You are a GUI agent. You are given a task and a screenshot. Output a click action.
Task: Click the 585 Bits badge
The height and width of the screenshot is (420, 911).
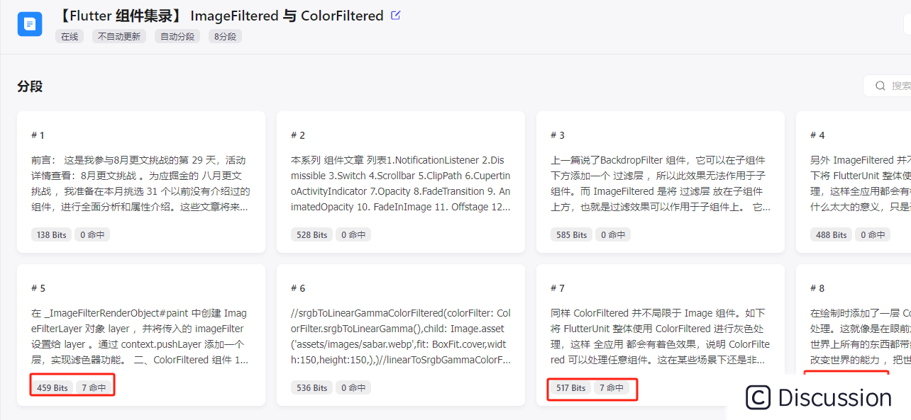tap(570, 234)
